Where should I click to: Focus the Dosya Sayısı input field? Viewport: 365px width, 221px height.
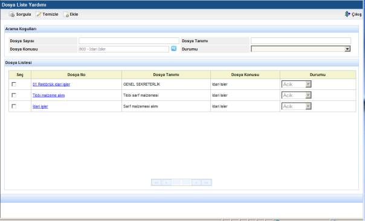(129, 41)
